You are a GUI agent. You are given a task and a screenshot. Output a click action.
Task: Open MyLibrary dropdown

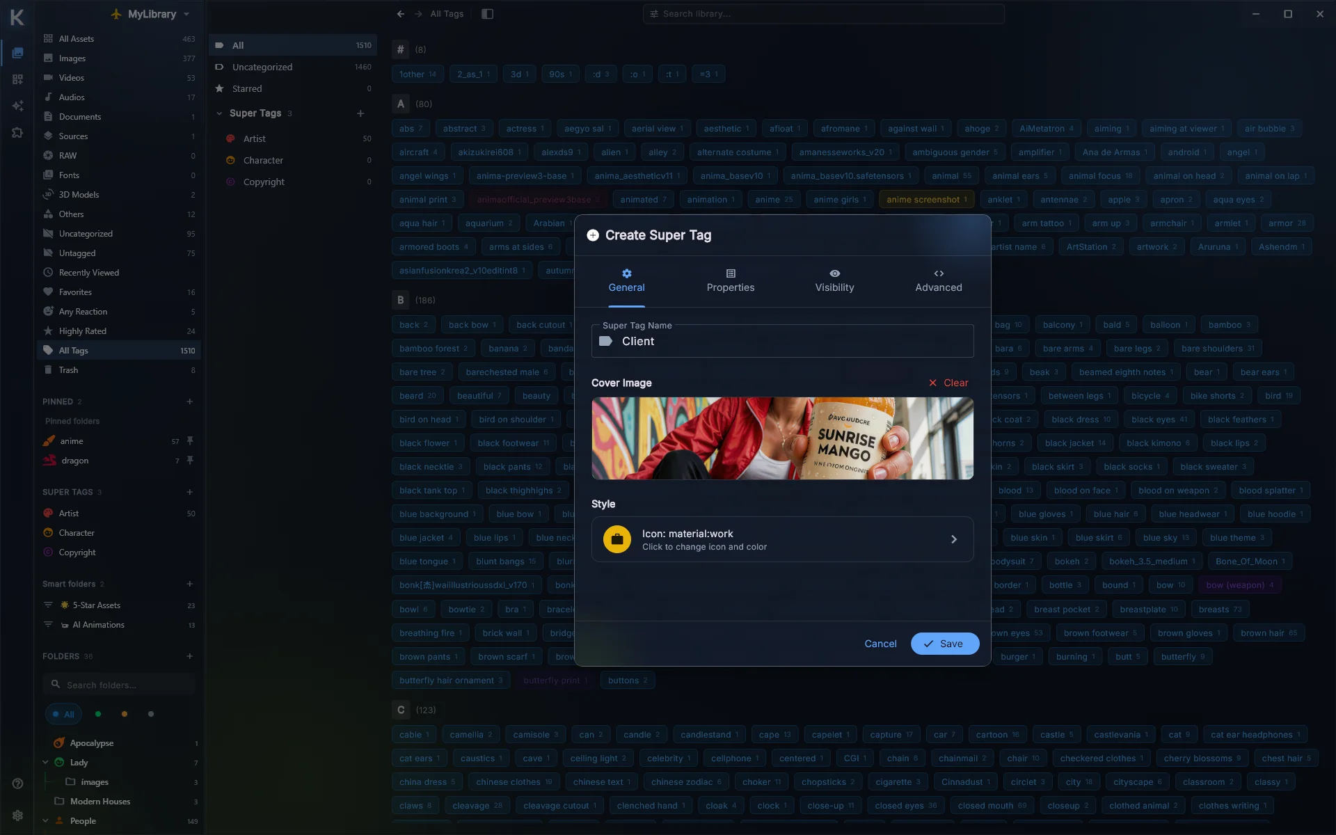point(150,14)
